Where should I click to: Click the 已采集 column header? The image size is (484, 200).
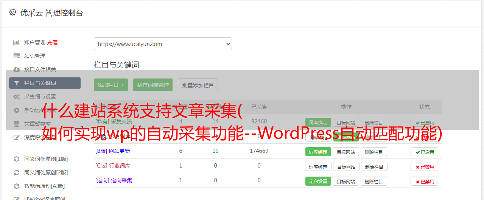tap(259, 107)
